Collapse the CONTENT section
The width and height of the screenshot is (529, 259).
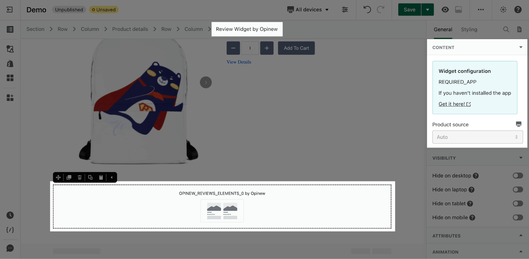pyautogui.click(x=521, y=47)
